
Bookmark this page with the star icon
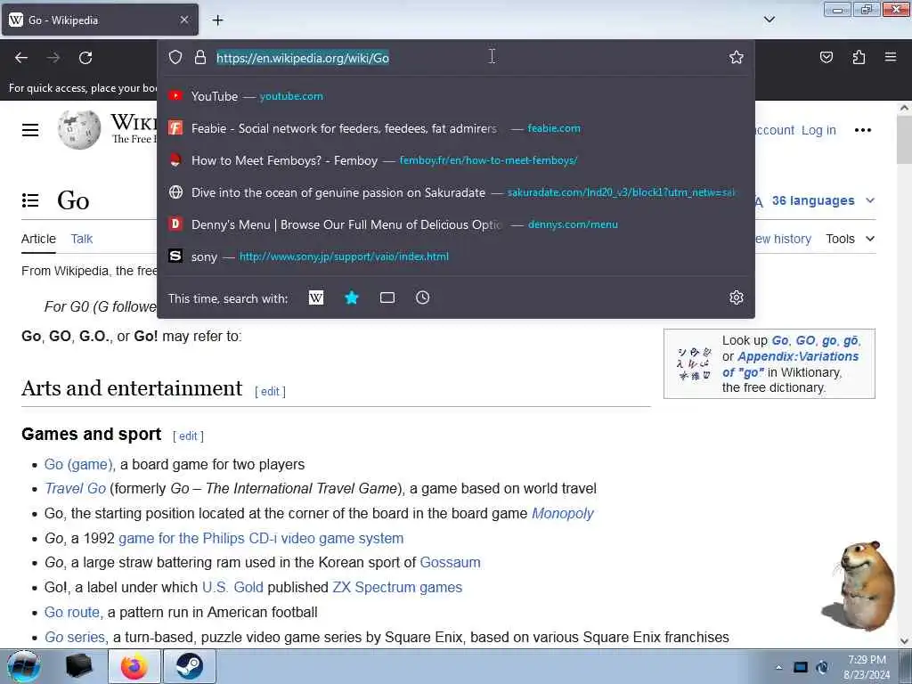point(737,57)
